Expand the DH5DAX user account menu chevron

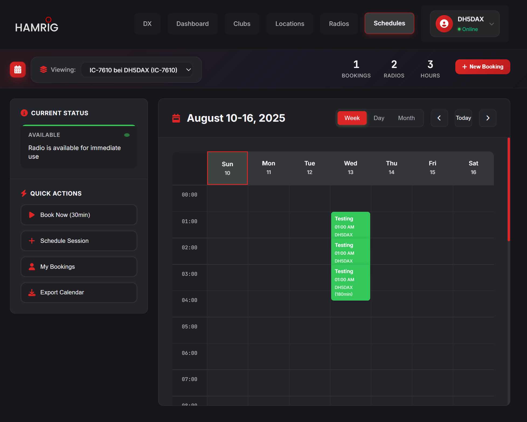491,24
